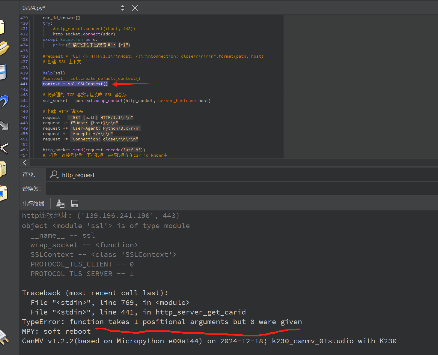Save serial terminal output with the disk icon

point(75,204)
